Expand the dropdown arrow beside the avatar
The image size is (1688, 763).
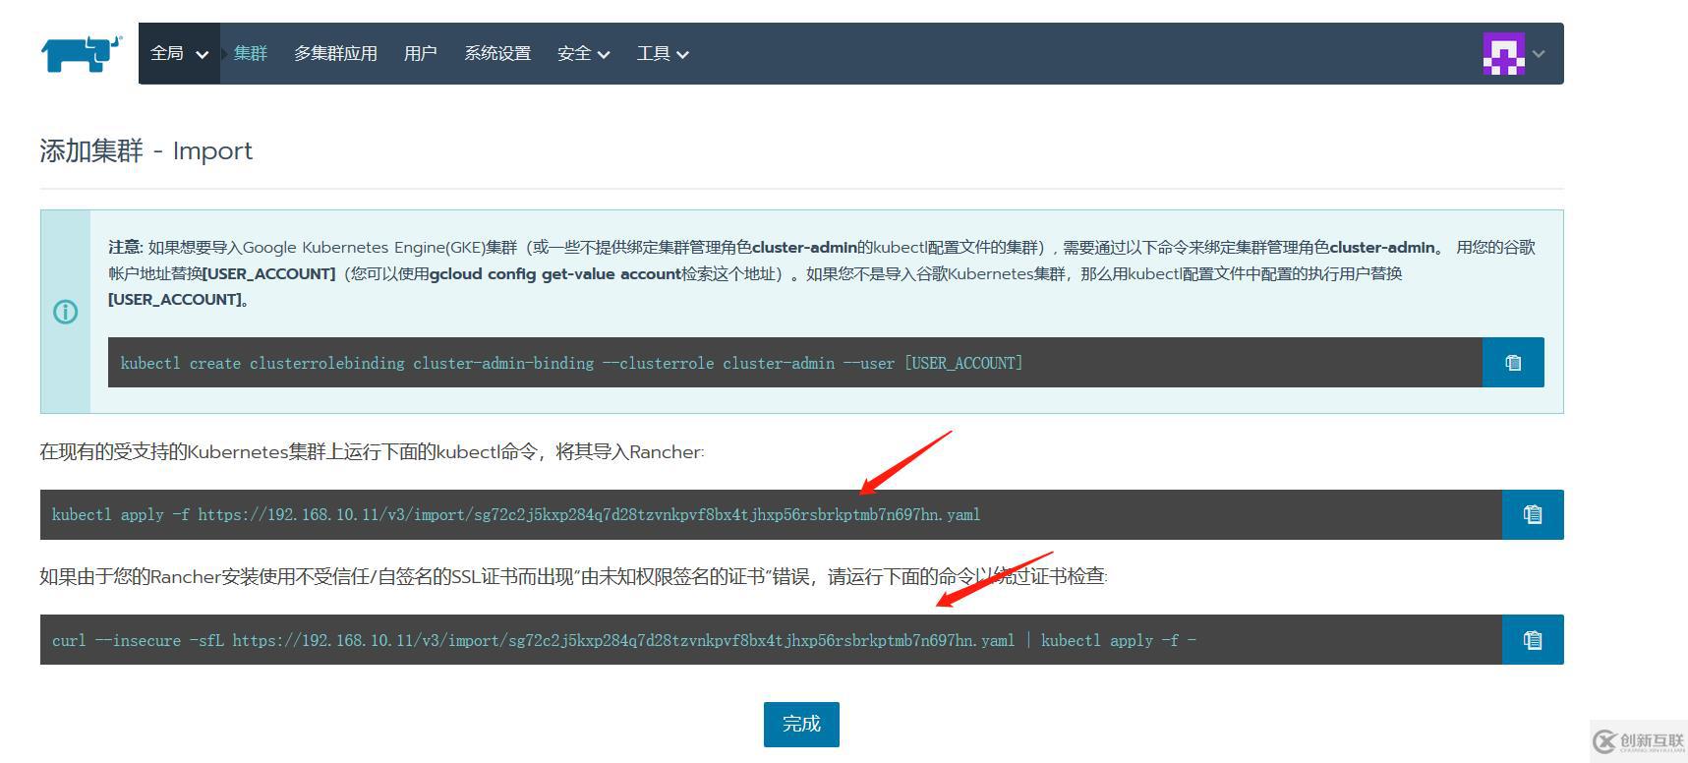pyautogui.click(x=1539, y=54)
